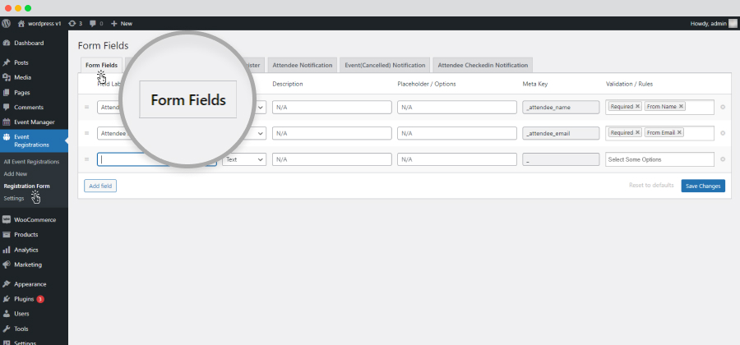Focus the empty Field Label input

(x=157, y=159)
